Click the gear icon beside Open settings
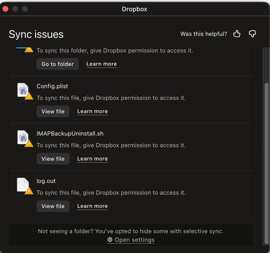Image resolution: width=270 pixels, height=253 pixels. tap(110, 240)
